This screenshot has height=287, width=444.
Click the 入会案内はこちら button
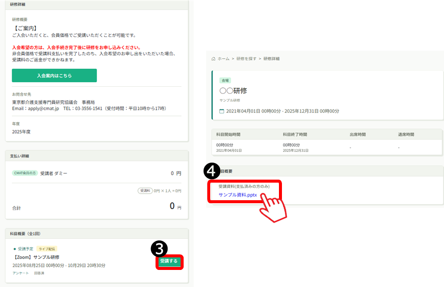[x=54, y=75]
